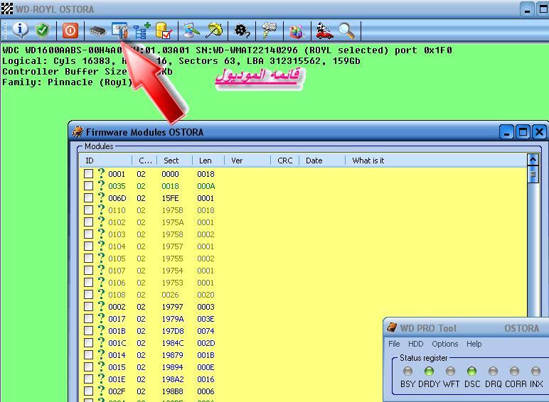Screen dimensions: 549x402
Task: Click the tree with green plus icon
Action: 142,31
